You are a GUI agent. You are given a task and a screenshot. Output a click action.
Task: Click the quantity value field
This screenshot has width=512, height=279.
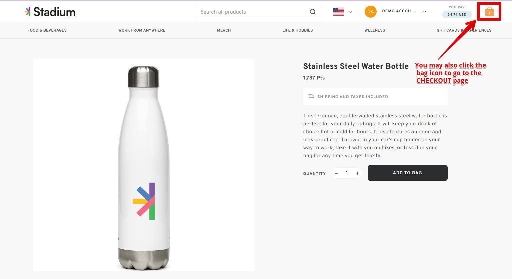(347, 173)
